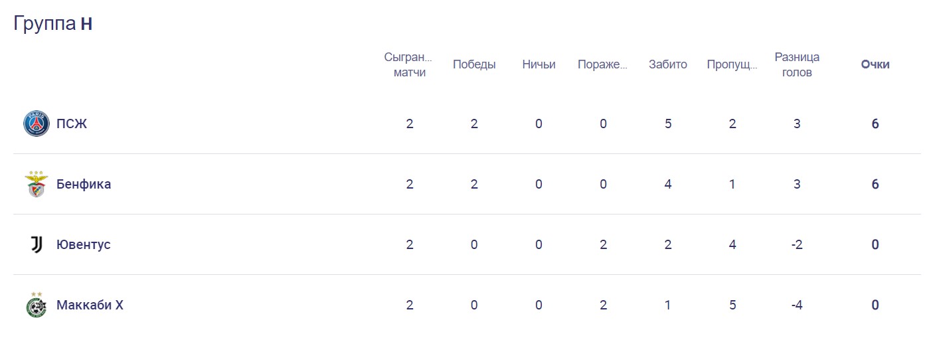Click Maccabi's goal difference of -4
927x340 pixels.
tap(797, 305)
